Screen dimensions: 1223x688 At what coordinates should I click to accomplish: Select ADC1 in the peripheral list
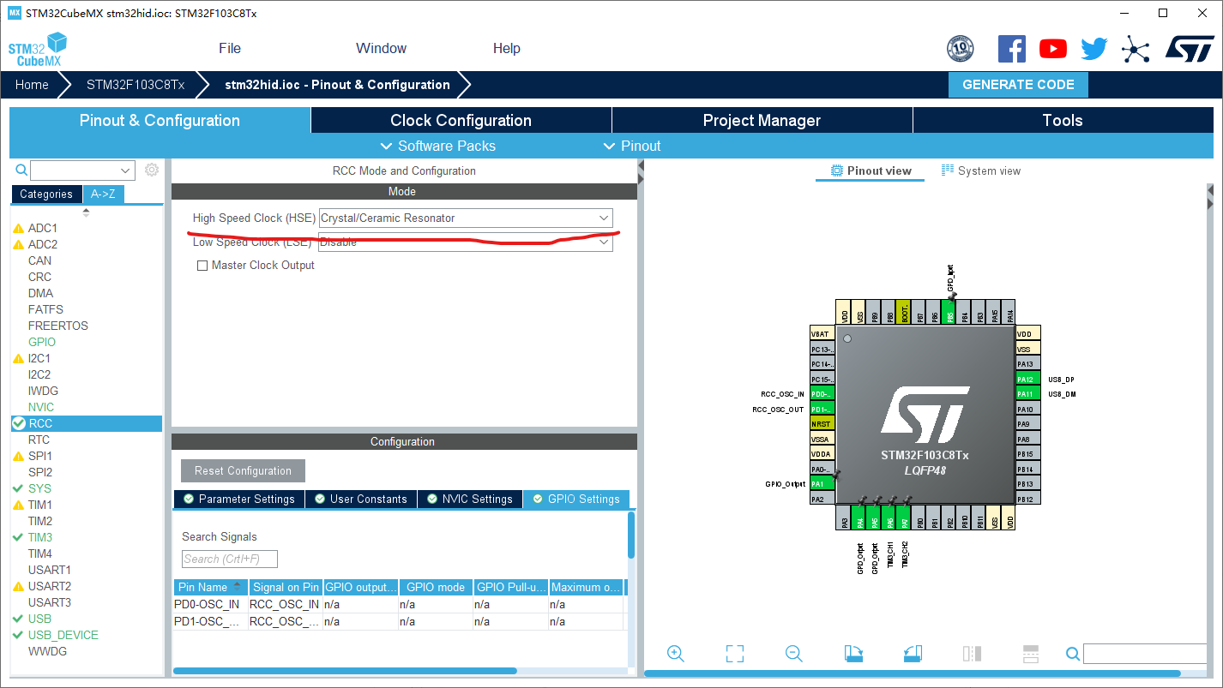click(x=43, y=228)
